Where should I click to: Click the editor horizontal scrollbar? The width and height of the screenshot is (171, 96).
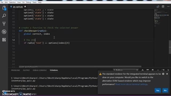[80, 66]
